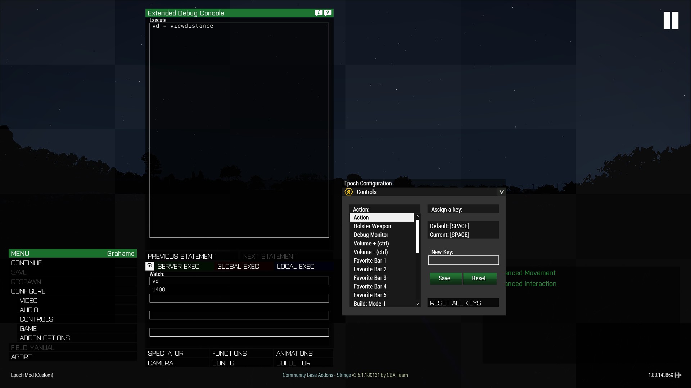Image resolution: width=691 pixels, height=388 pixels.
Task: Select Debug Monitor action
Action: [x=371, y=235]
